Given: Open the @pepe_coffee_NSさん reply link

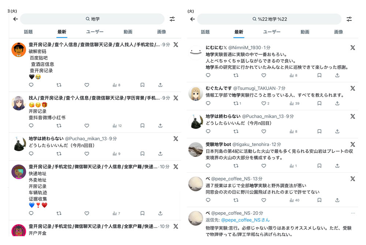Looking at the screenshot, I should [x=245, y=220].
